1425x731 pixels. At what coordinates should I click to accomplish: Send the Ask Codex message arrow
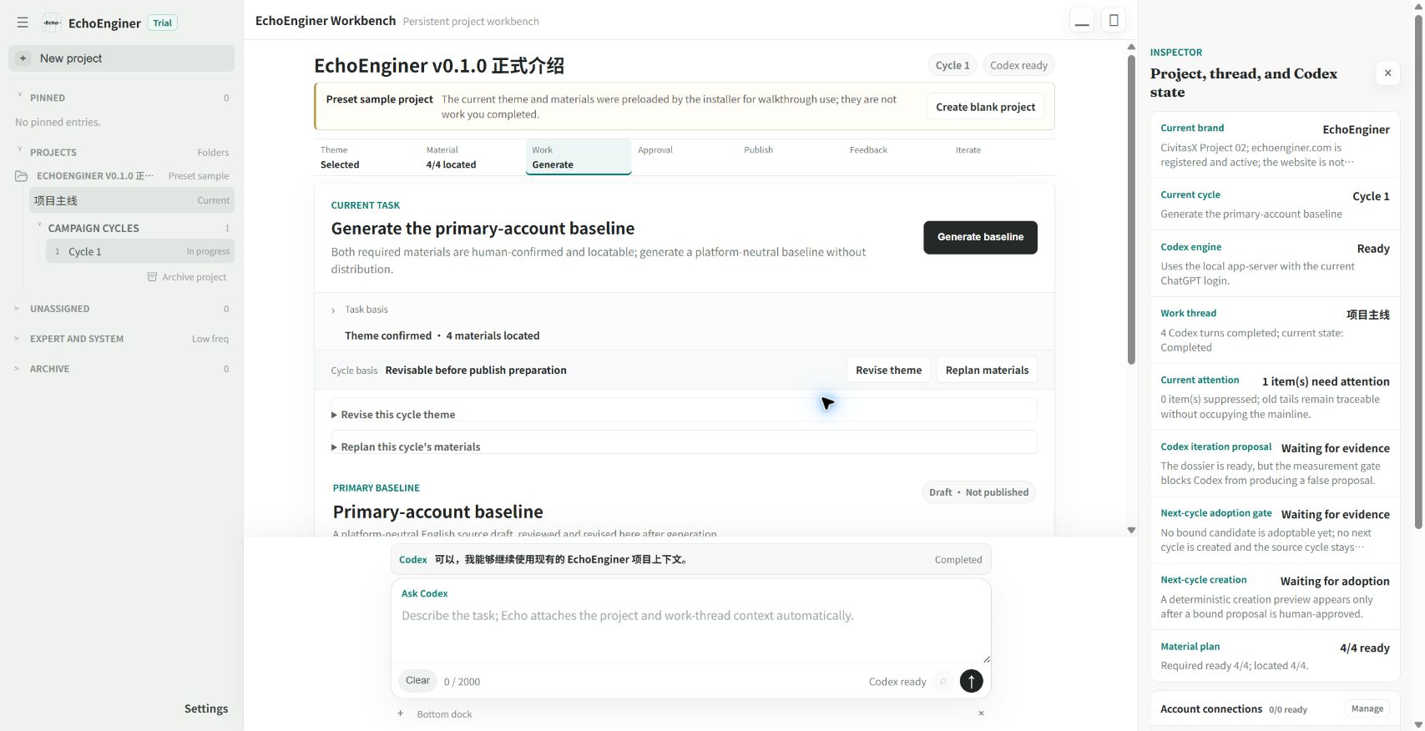(971, 681)
